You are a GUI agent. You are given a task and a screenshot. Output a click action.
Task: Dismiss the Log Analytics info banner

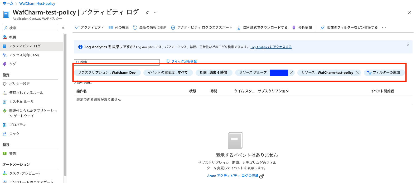[408, 45]
